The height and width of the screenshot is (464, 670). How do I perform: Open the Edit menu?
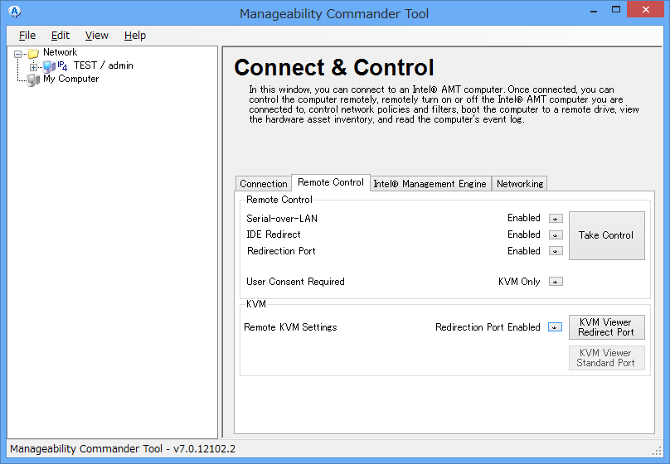(x=61, y=36)
